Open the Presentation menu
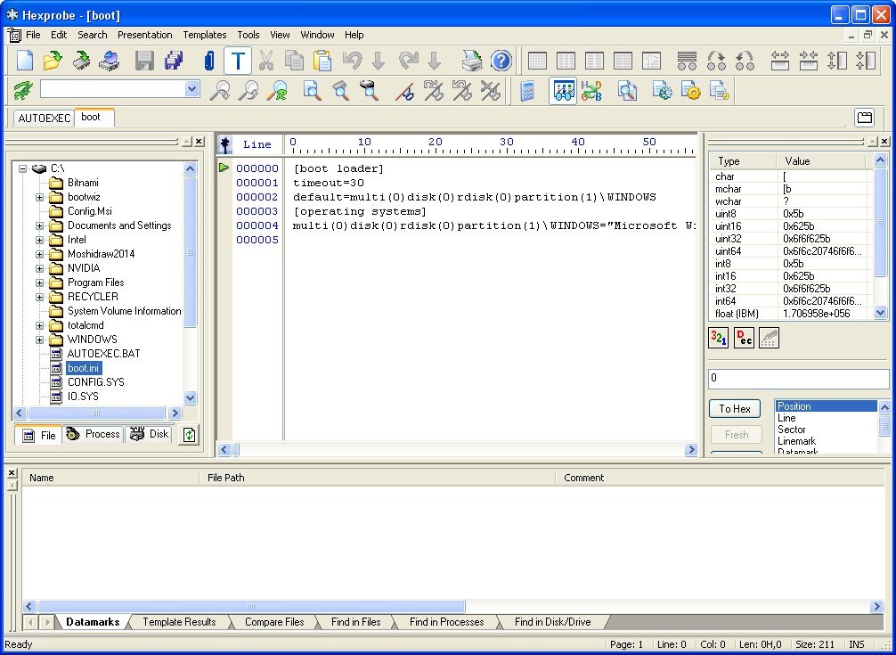 point(144,35)
